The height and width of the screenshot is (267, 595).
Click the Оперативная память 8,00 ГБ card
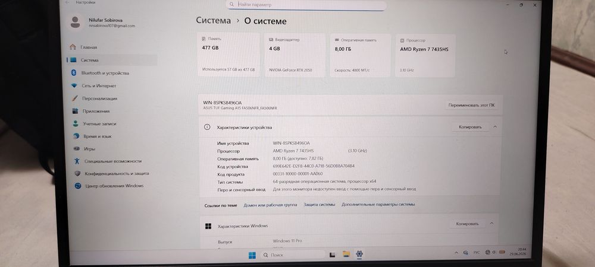coord(360,56)
